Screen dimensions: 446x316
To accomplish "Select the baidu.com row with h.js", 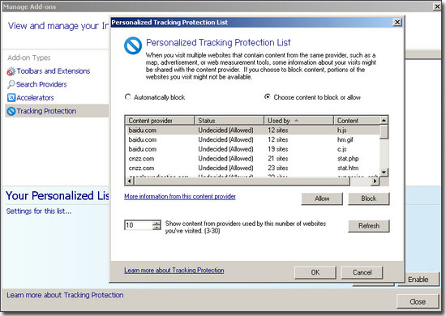I will 252,130.
